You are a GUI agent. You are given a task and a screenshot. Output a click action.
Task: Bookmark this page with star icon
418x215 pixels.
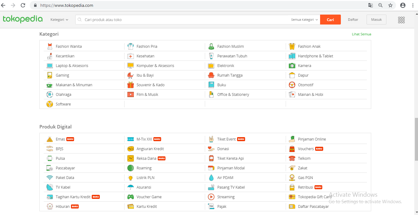[x=390, y=5]
